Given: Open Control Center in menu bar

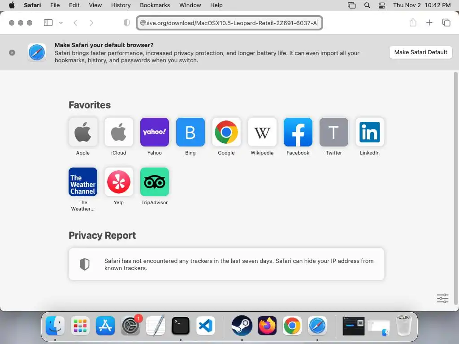Looking at the screenshot, I should coord(382,5).
